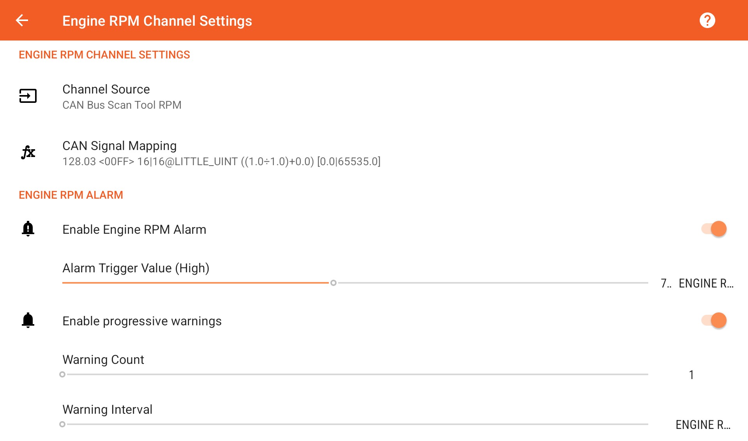The height and width of the screenshot is (441, 748).
Task: Go back using the arrow icon
Action: click(x=22, y=20)
